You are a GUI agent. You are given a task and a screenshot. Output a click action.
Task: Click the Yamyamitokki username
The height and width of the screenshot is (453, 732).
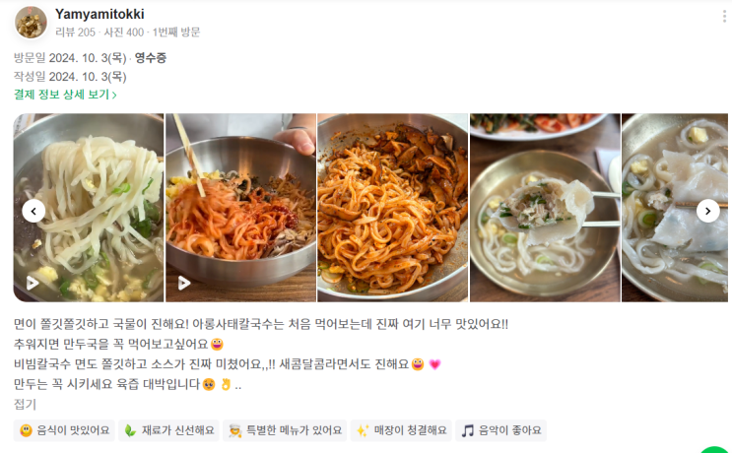pyautogui.click(x=100, y=14)
